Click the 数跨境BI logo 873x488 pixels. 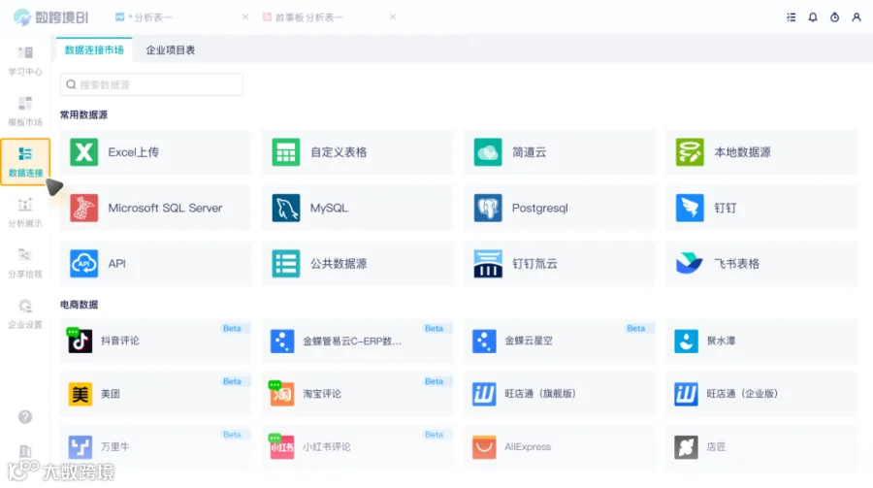50,17
